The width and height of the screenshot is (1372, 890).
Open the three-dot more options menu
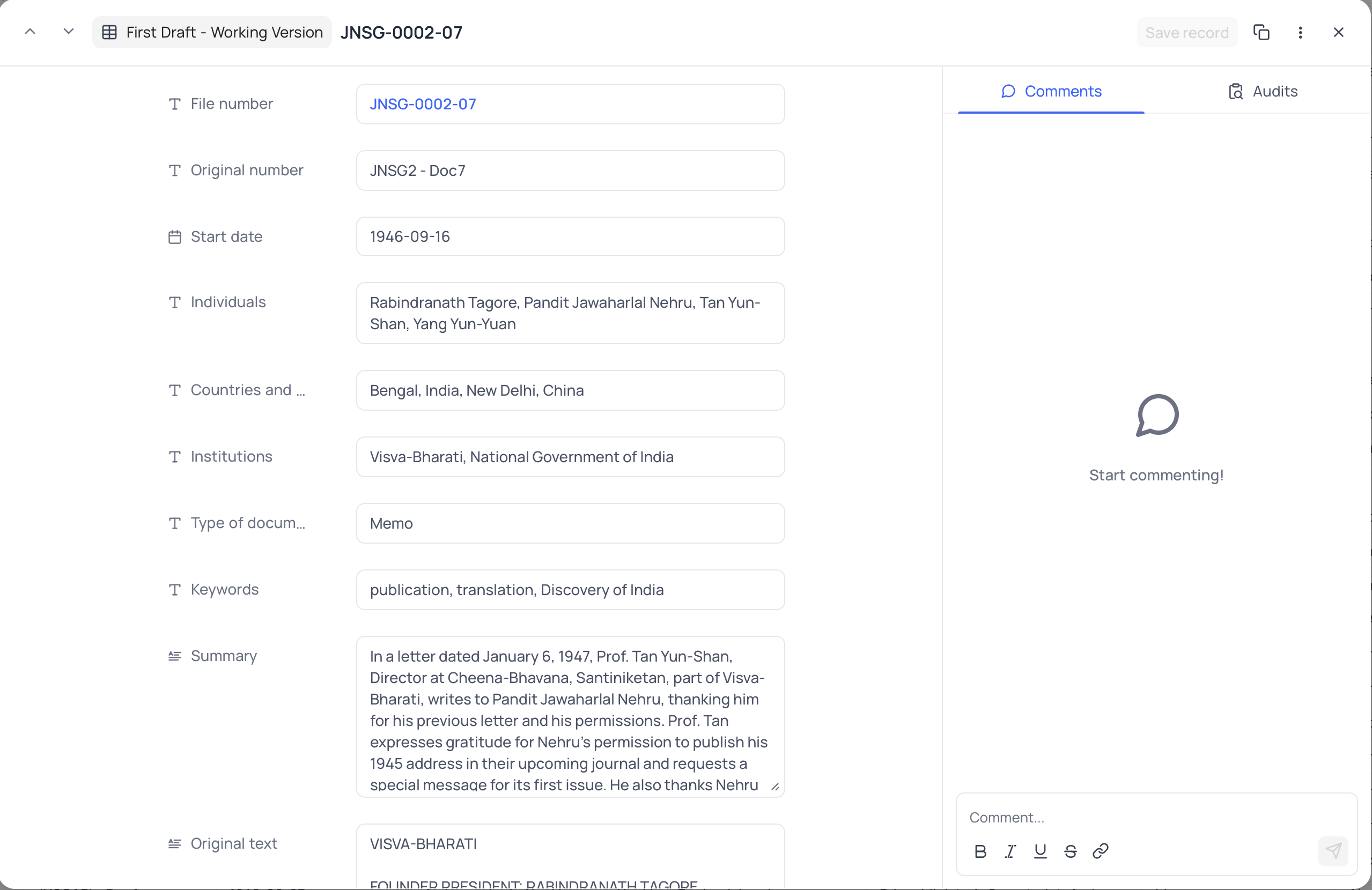pyautogui.click(x=1300, y=32)
